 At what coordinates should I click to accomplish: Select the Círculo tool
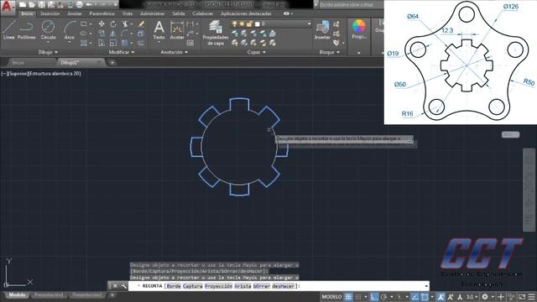click(x=49, y=29)
